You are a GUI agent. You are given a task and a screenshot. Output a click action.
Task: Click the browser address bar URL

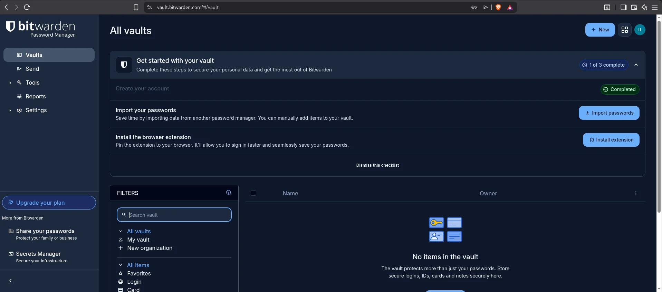pos(188,7)
